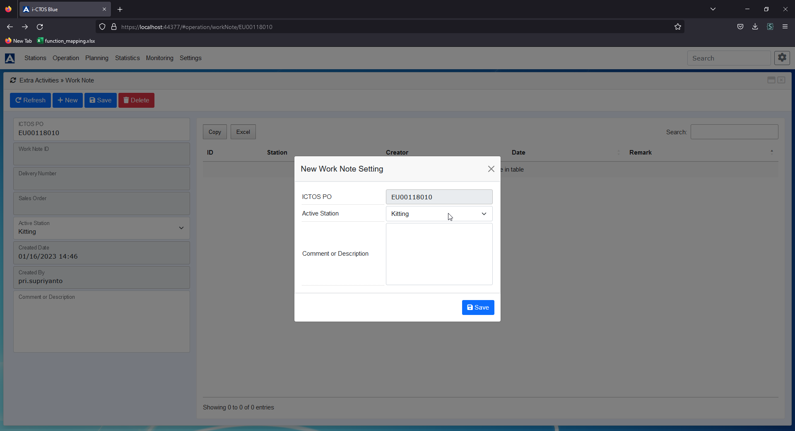
Task: Close the i-CTOS Blue browser tab
Action: click(x=104, y=9)
